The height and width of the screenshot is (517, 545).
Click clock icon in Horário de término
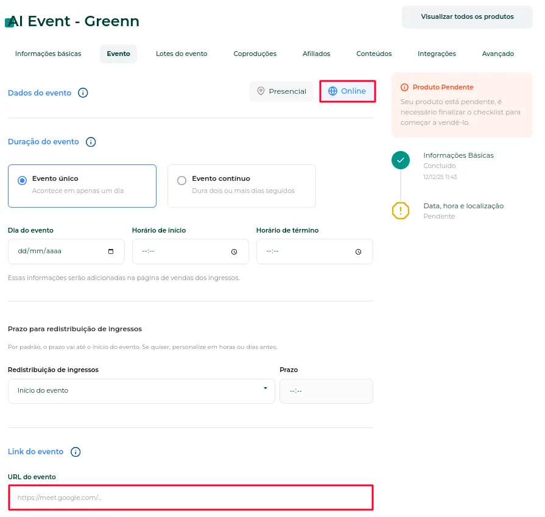point(358,251)
